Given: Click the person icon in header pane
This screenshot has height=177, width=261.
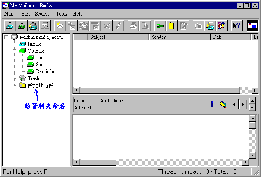Looking at the screenshot, I should 223,104.
